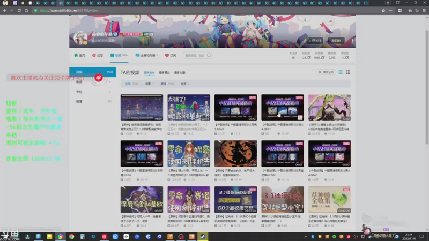Open first video thumbnail with 15.6万 views
This screenshot has height=241, width=429.
142,108
